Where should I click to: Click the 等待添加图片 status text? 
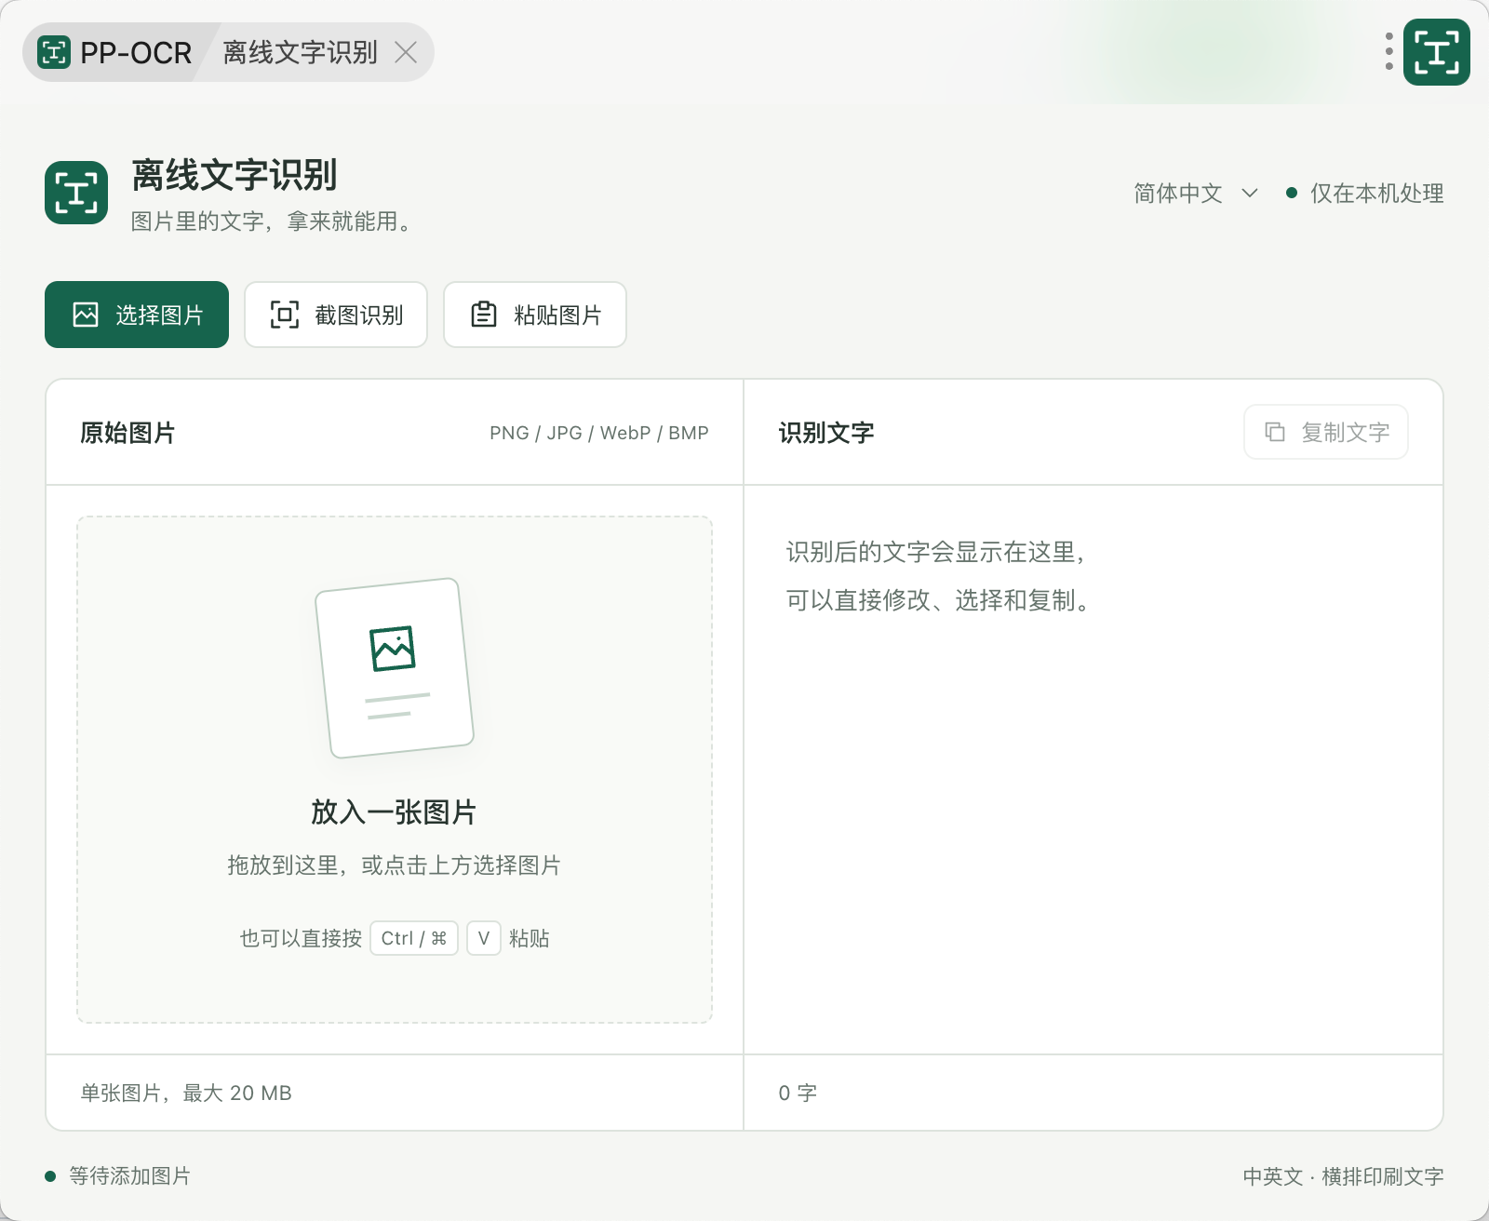(x=129, y=1176)
